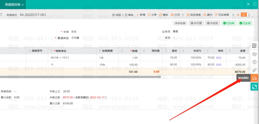Open the attachment paperclip sidebar icon

coord(255,70)
